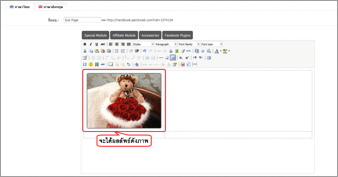This screenshot has height=177, width=338.
Task: Open the Affiliate Module button
Action: 124,35
